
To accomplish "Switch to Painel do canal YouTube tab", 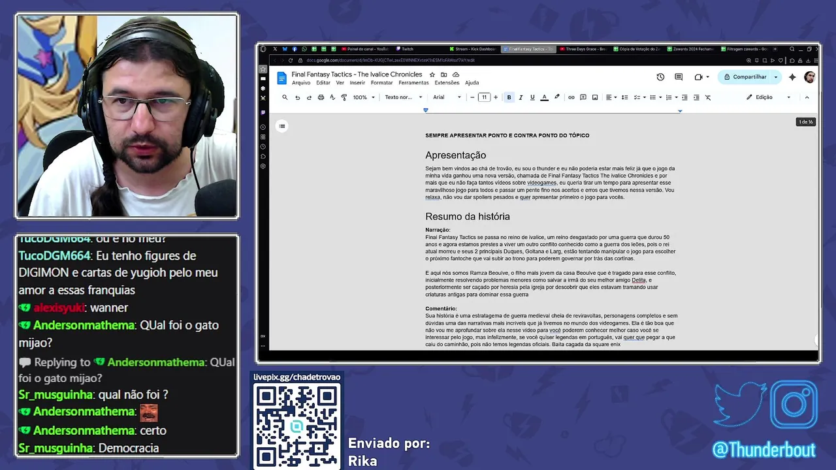I will [x=364, y=49].
